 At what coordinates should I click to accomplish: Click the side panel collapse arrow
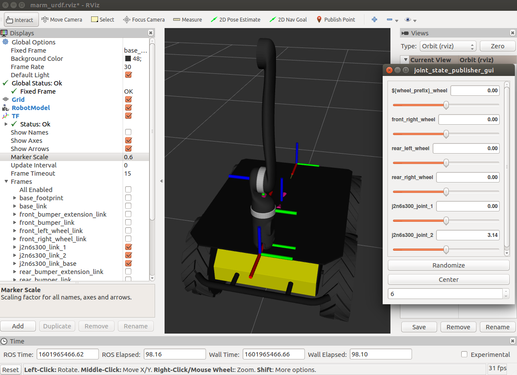(x=161, y=181)
